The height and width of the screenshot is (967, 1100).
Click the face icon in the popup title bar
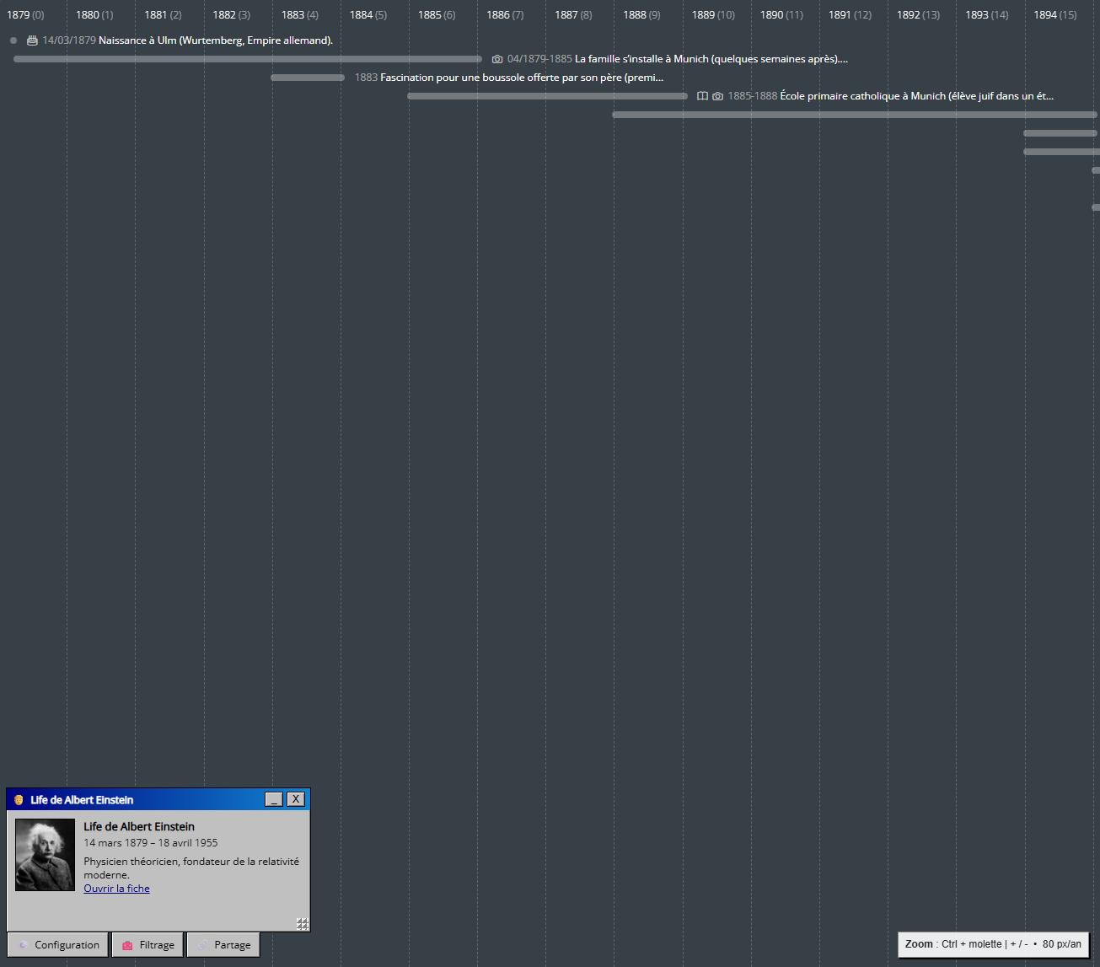tap(16, 799)
